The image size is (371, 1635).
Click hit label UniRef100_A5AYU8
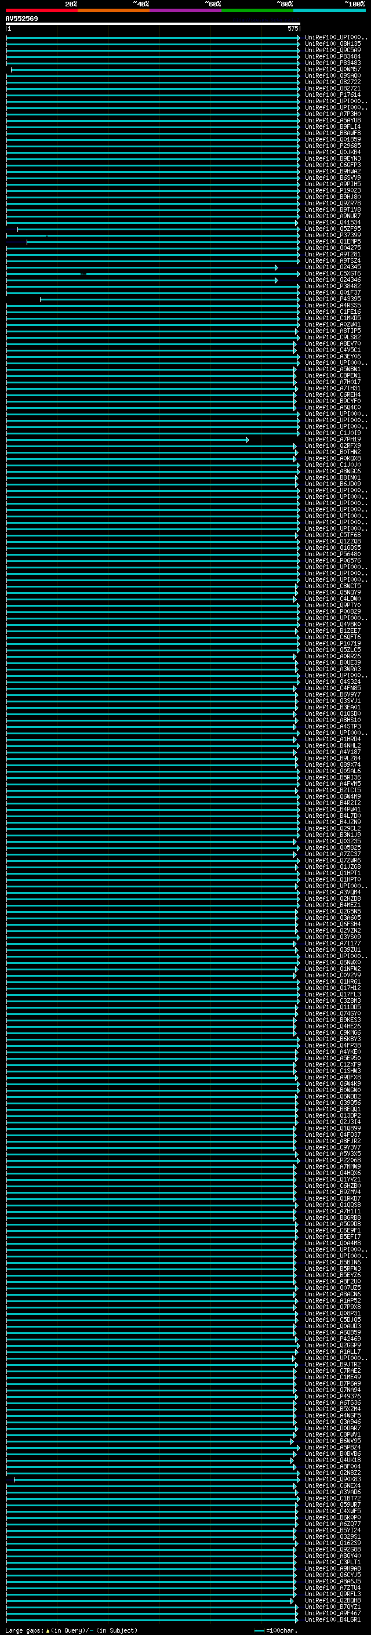[333, 121]
